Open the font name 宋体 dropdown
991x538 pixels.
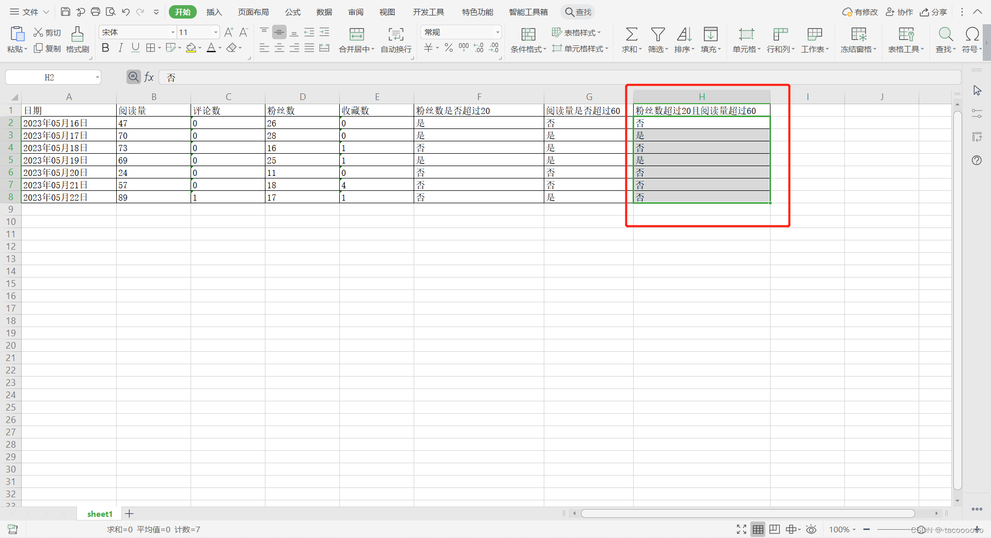click(172, 32)
